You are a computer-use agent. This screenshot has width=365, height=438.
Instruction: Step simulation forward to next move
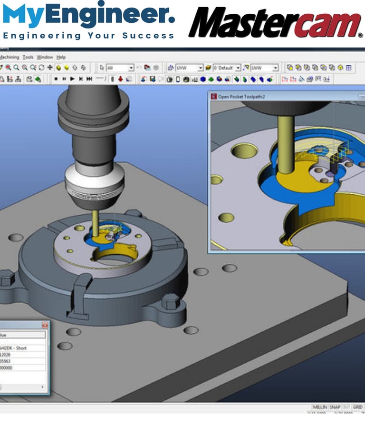point(81,79)
